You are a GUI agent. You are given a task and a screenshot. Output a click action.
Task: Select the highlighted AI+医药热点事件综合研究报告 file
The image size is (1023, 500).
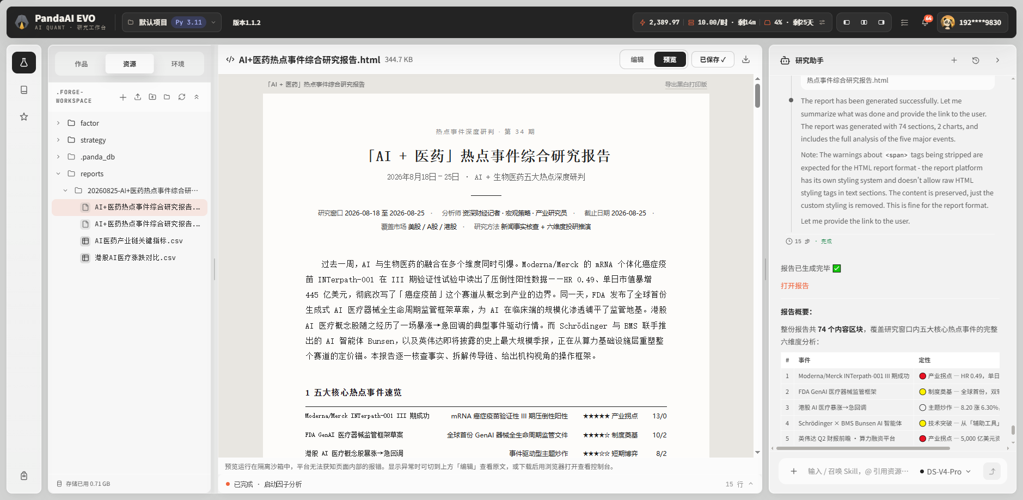[130, 207]
